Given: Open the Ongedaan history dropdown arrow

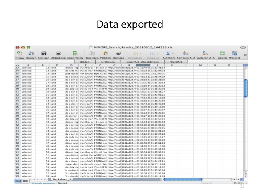Looking at the screenshot, I should point(140,53).
